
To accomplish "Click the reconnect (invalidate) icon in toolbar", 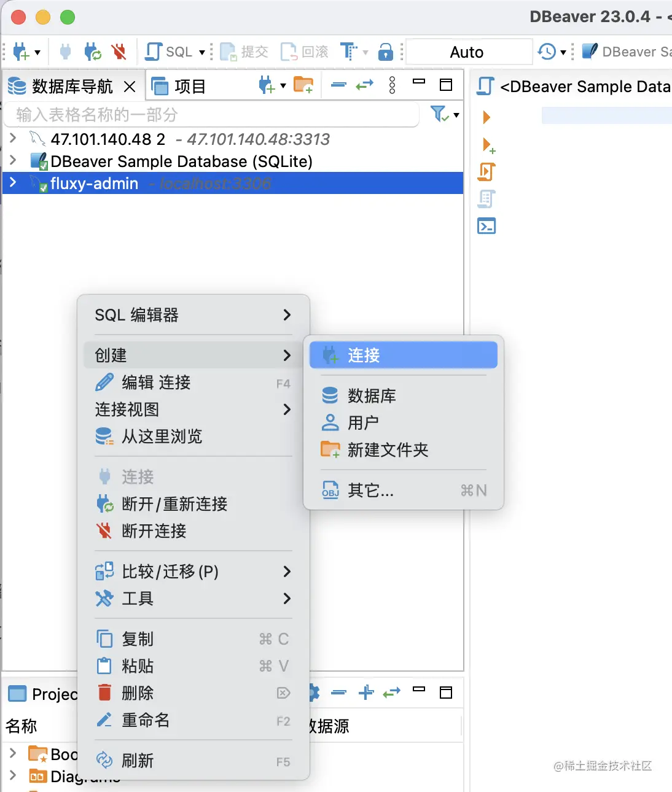I will (93, 52).
